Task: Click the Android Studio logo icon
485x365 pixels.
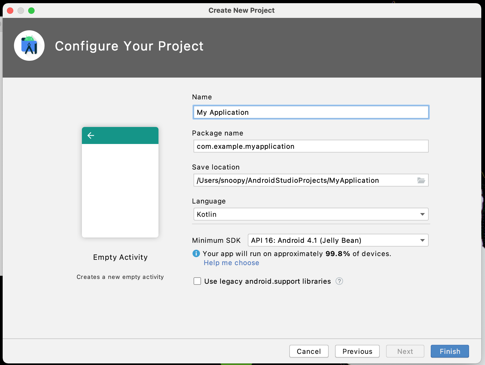Action: point(29,46)
